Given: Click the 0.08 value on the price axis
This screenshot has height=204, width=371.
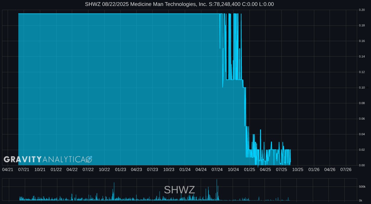Looking at the screenshot, I should pos(362,103).
